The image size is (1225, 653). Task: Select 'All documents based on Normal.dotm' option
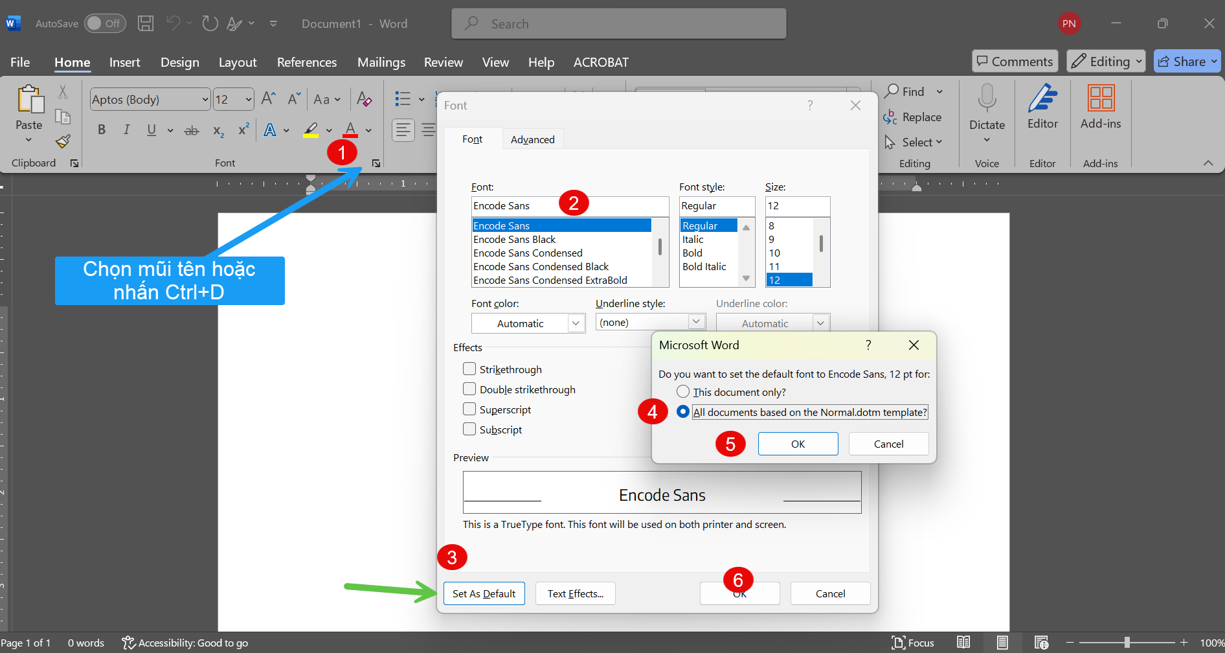682,411
